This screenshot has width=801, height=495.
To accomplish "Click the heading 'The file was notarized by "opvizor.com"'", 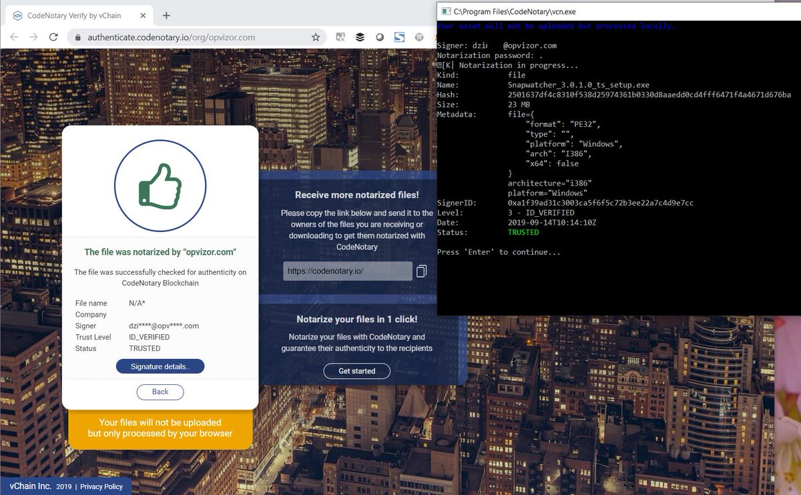I will 160,252.
